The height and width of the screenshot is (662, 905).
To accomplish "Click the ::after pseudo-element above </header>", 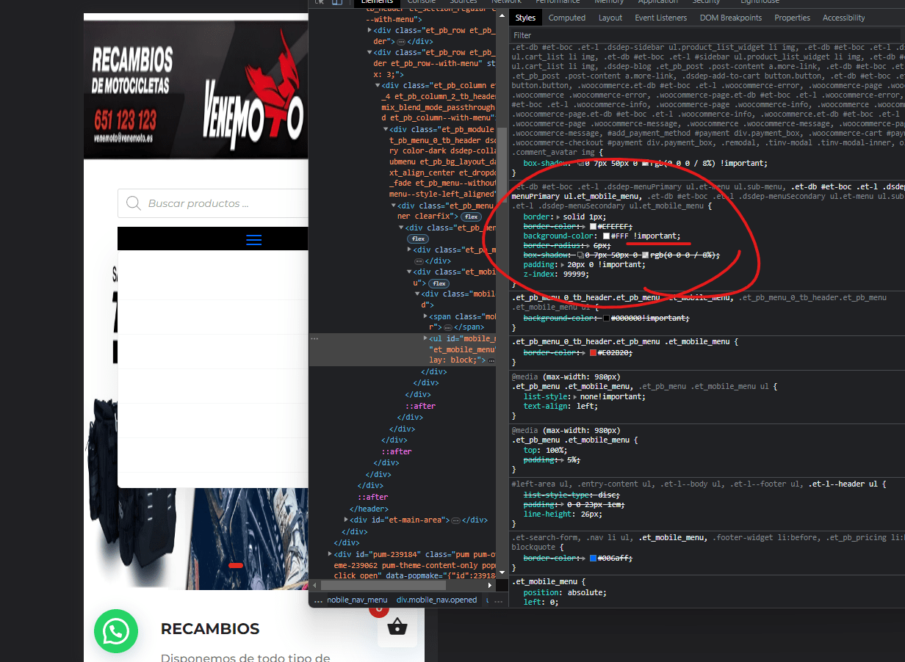I will (x=372, y=498).
